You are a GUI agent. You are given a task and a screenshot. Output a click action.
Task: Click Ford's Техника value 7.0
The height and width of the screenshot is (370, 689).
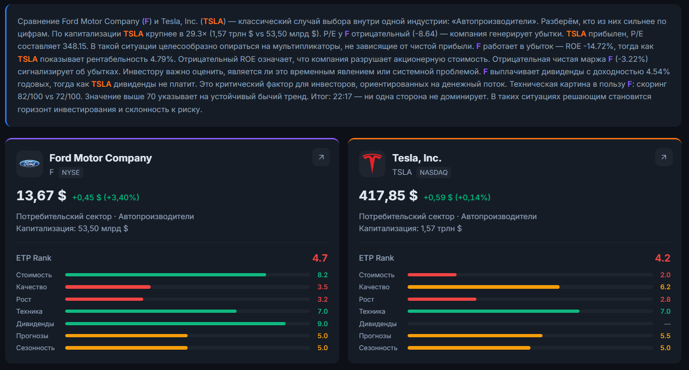coord(323,311)
